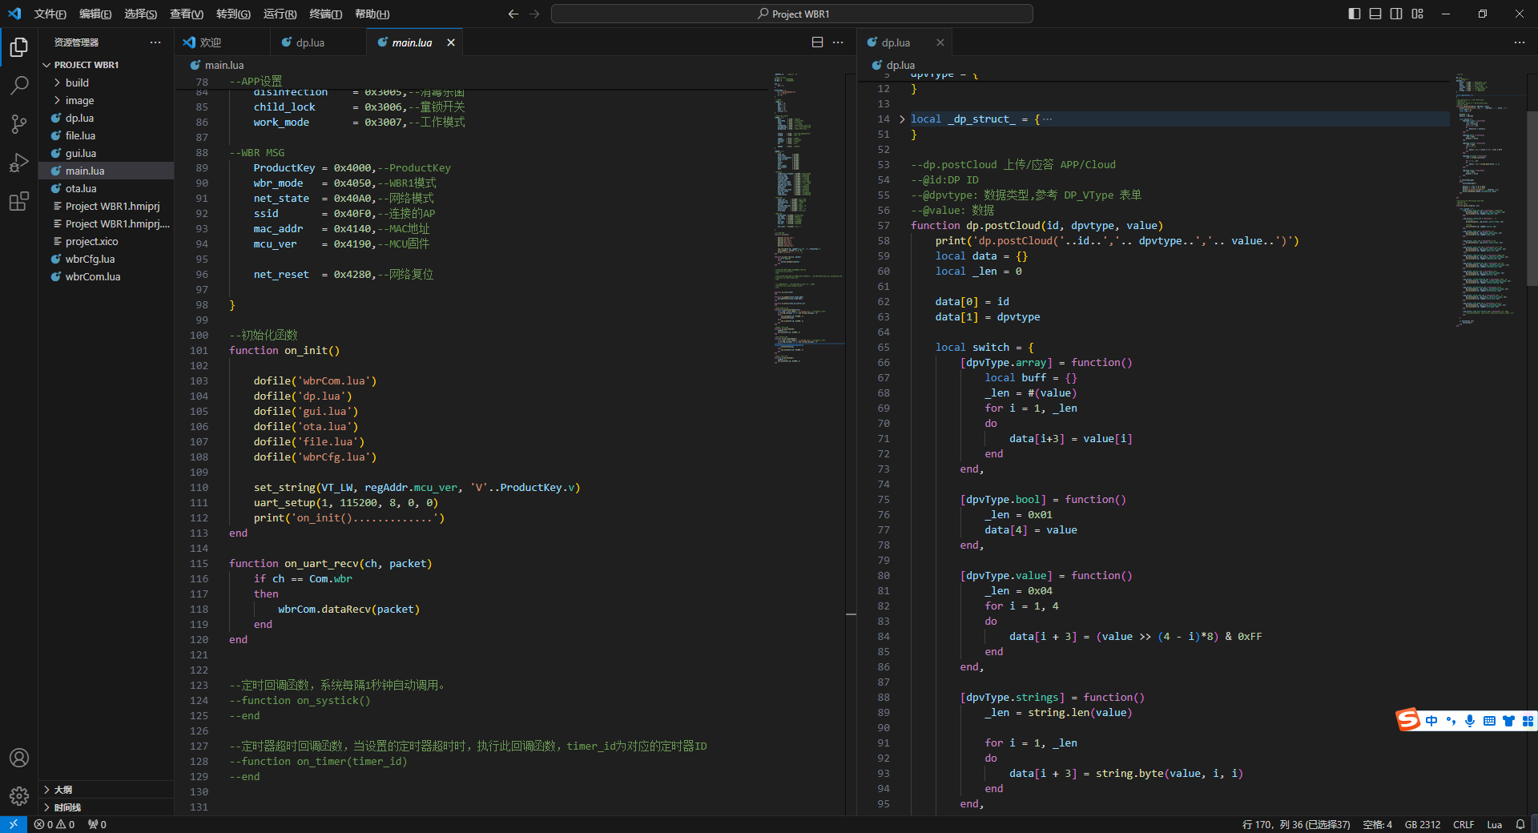The image size is (1538, 833).
Task: Open file.lua in explorer
Action: pyautogui.click(x=107, y=135)
